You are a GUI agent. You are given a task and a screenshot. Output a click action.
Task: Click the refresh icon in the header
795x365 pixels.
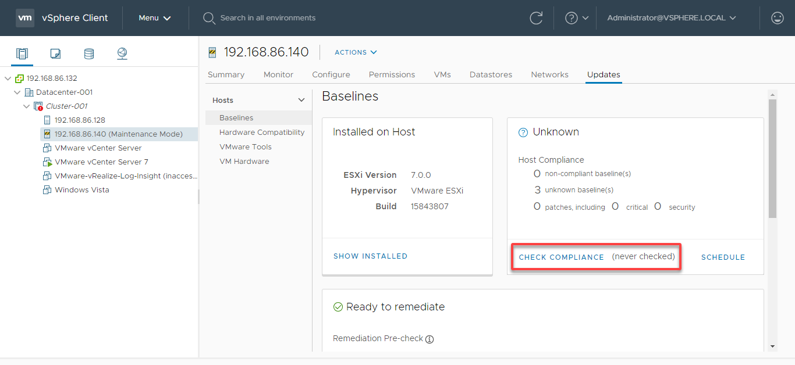pos(536,18)
